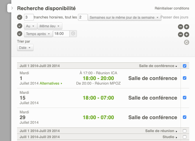195x141 pixels.
Task: Uncheck the Mardi 15 Juillet slot checkbox
Action: coord(185,98)
